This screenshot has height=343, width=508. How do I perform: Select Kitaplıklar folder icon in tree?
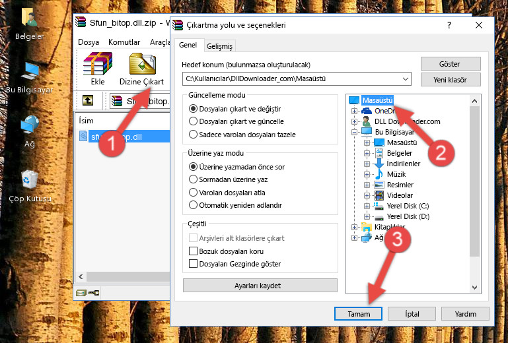367,227
